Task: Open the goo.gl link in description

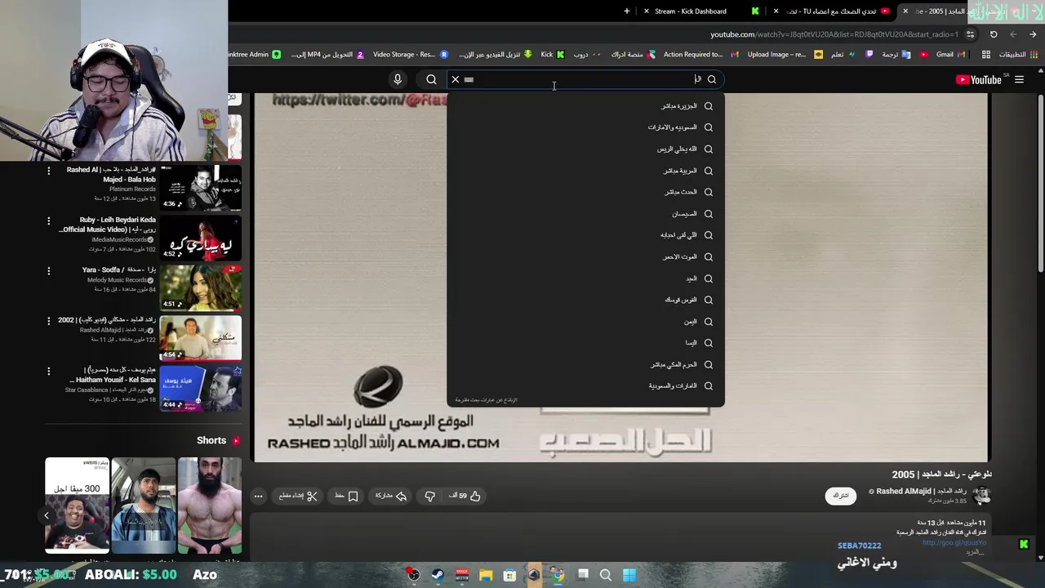Action: coord(954,543)
